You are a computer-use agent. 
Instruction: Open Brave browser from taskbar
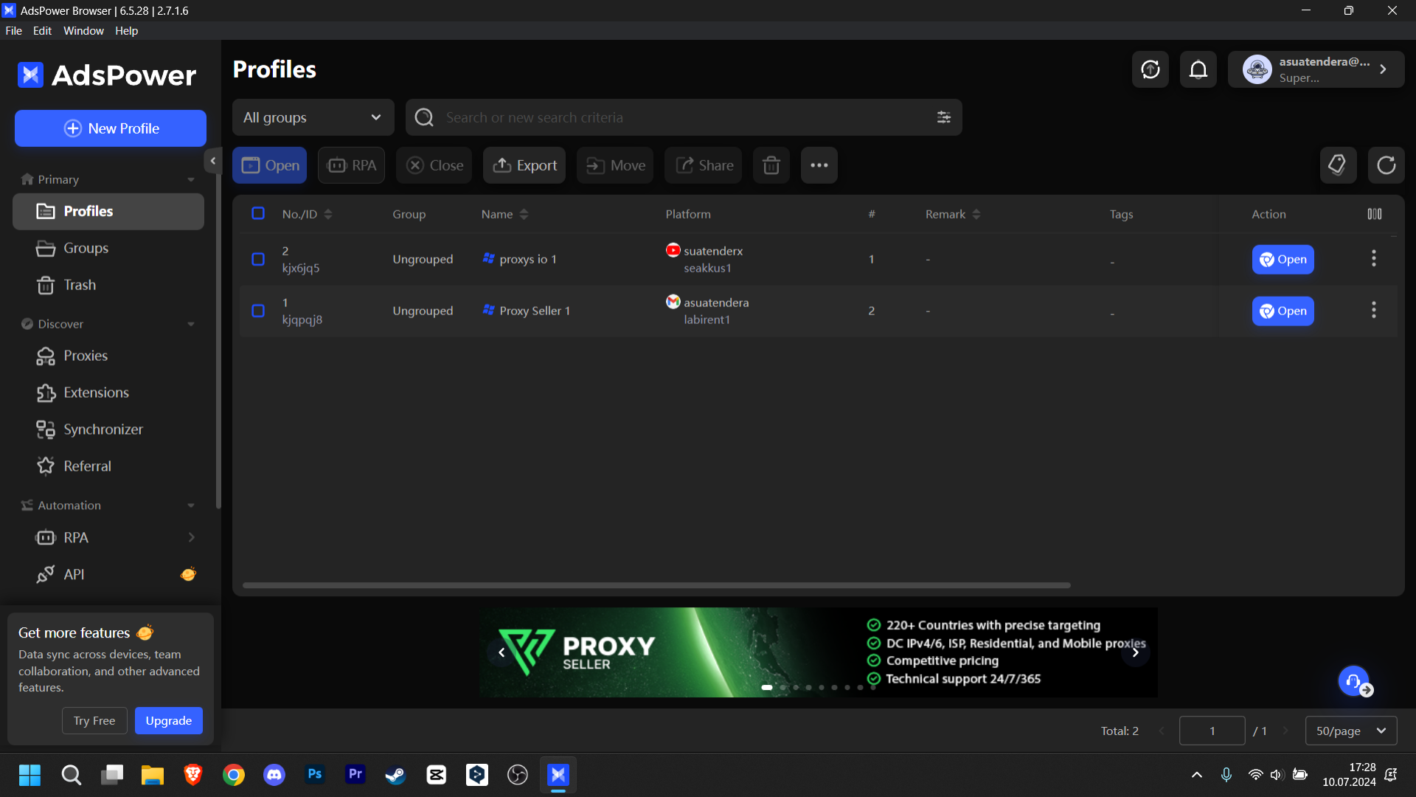tap(193, 775)
